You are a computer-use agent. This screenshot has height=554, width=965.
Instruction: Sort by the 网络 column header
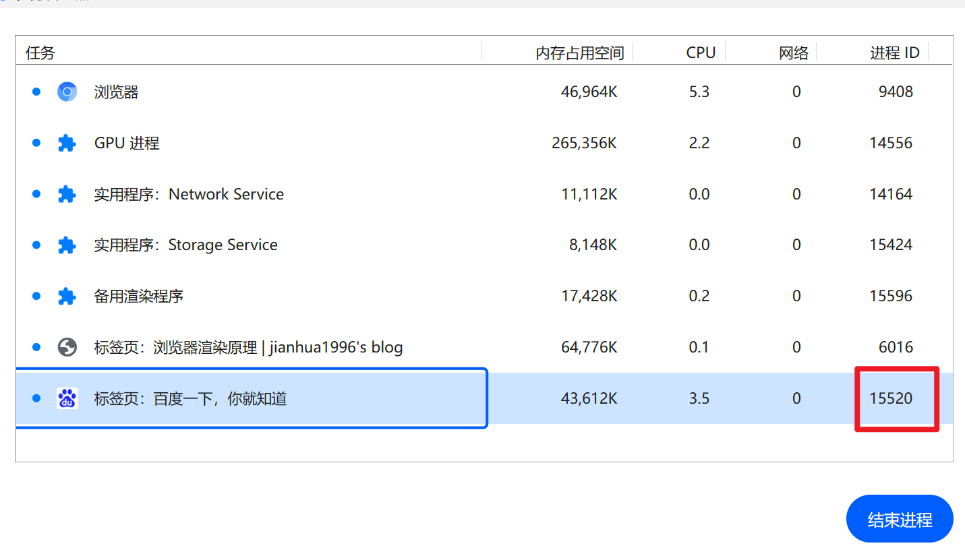coord(793,53)
